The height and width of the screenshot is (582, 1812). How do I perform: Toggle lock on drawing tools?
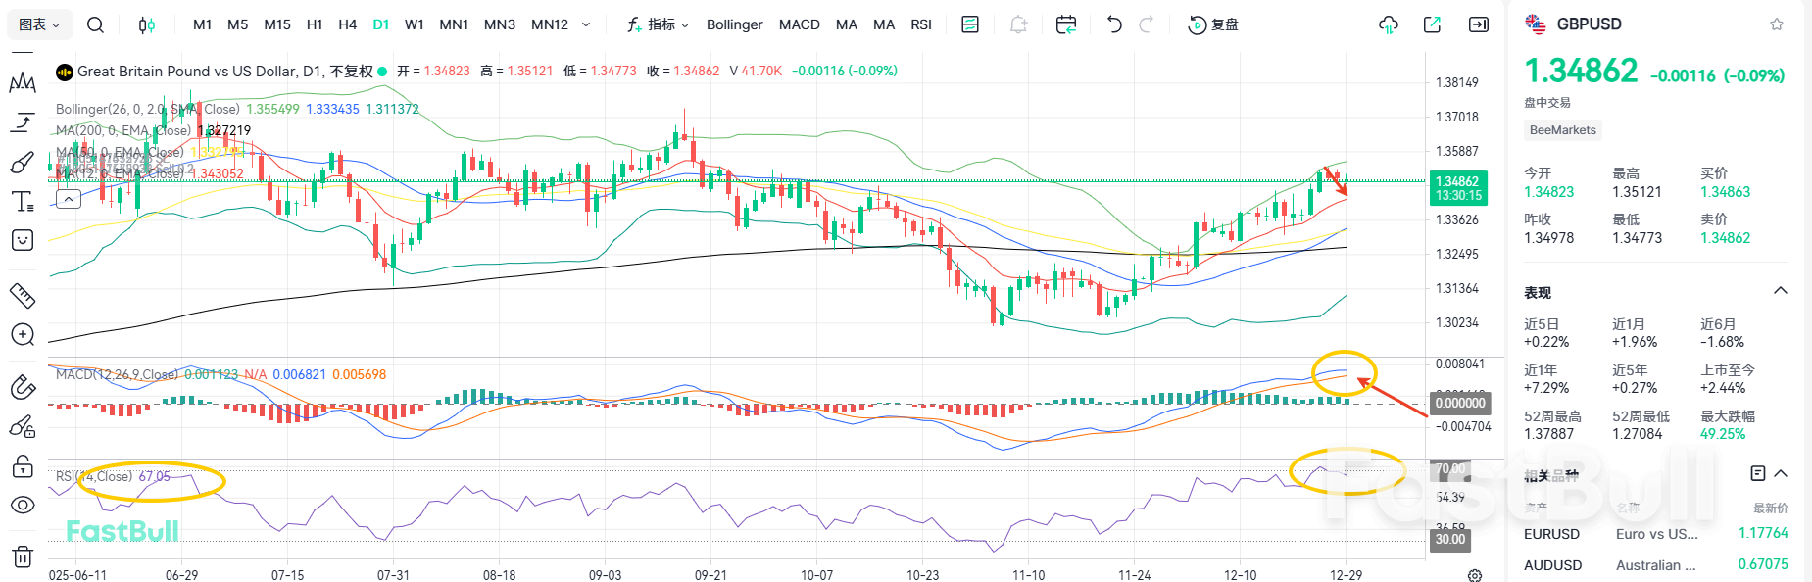point(23,466)
